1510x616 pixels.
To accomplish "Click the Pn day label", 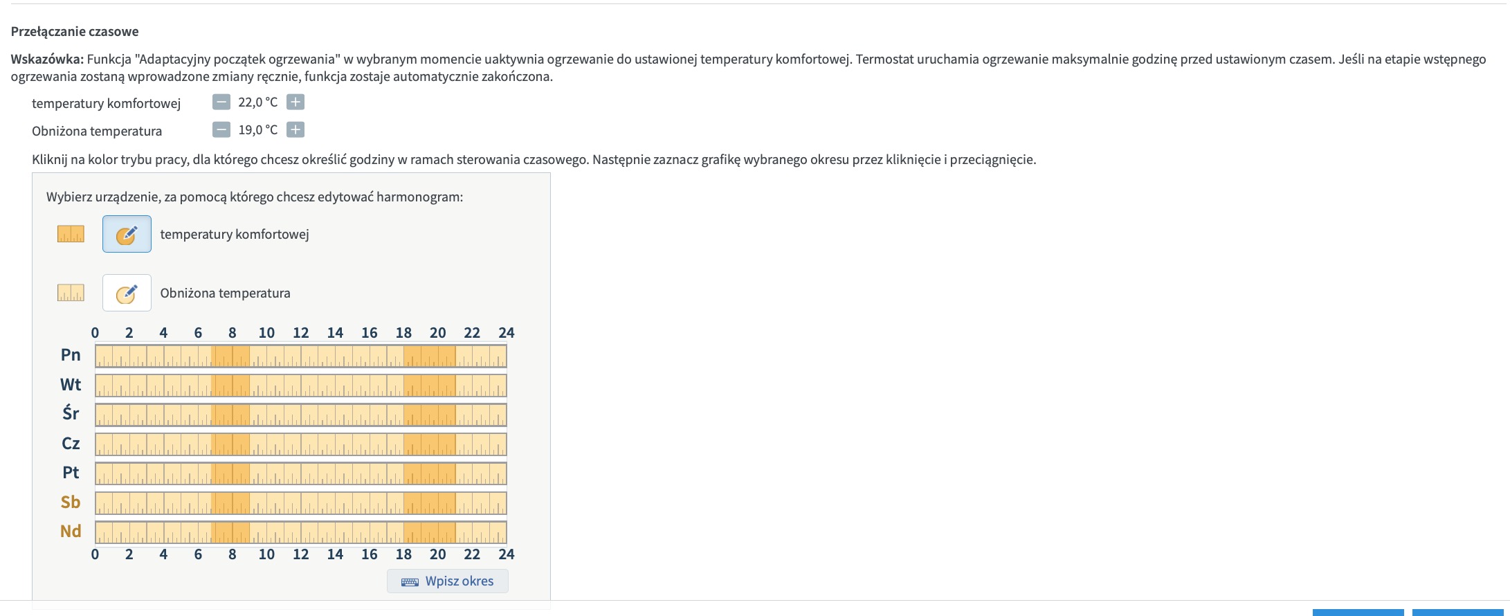I will (71, 355).
